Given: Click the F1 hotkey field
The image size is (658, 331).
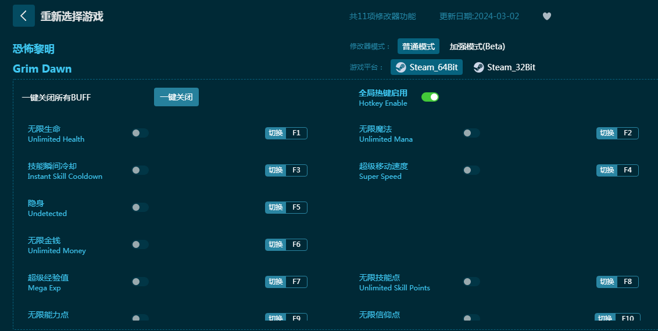Looking at the screenshot, I should pos(296,133).
